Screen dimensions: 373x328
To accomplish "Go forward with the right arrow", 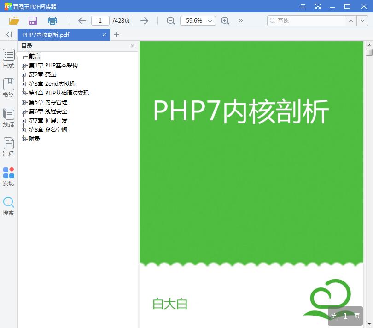I will tap(144, 21).
